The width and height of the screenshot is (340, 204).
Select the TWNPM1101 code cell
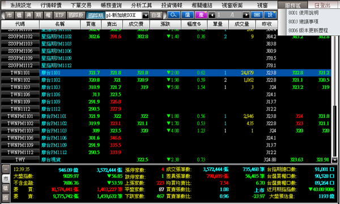click(20, 116)
